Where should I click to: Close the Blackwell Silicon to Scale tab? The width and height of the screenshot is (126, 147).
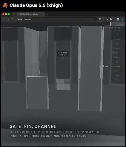(43, 14)
